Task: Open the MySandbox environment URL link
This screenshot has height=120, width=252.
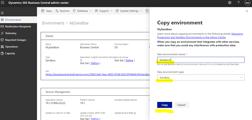Action: 98,74
